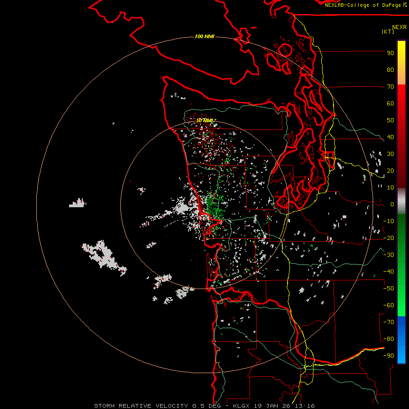Click the -20 value on velocity scale
This screenshot has width=409, height=409.
point(389,238)
